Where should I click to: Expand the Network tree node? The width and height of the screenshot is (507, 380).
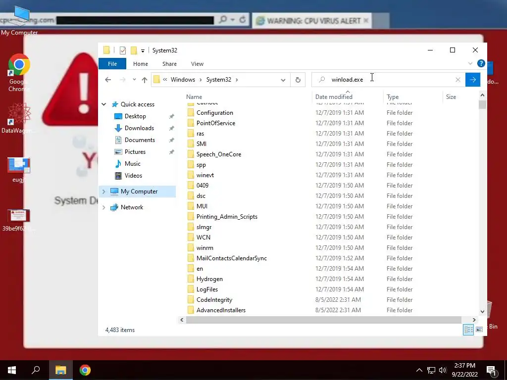[x=104, y=207]
